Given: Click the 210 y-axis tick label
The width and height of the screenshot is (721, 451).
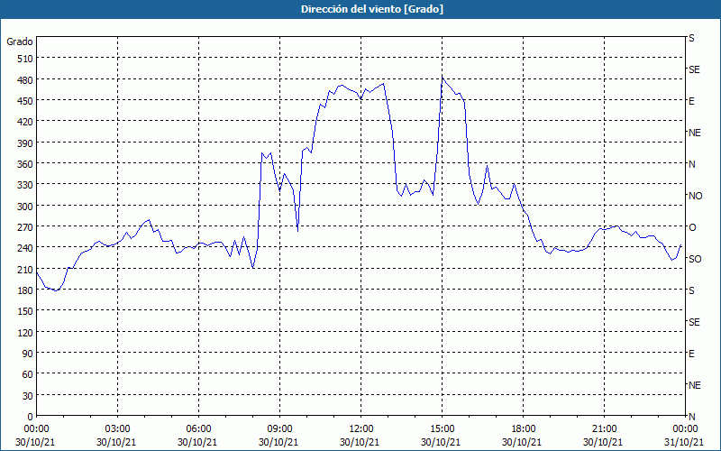Looking at the screenshot, I should pos(26,269).
